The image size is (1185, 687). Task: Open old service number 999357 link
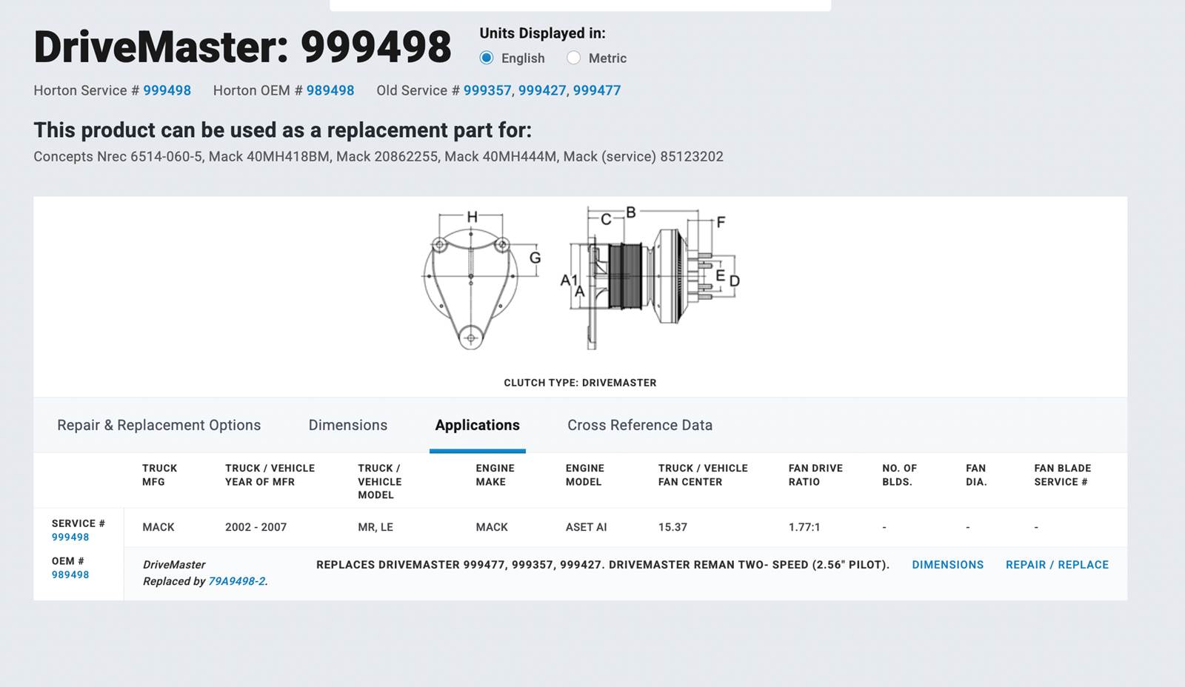487,90
